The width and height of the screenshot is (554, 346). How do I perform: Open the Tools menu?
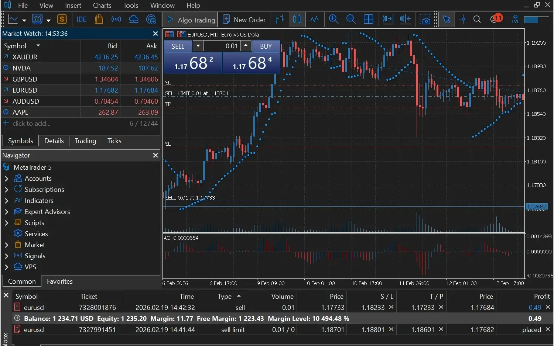[131, 6]
